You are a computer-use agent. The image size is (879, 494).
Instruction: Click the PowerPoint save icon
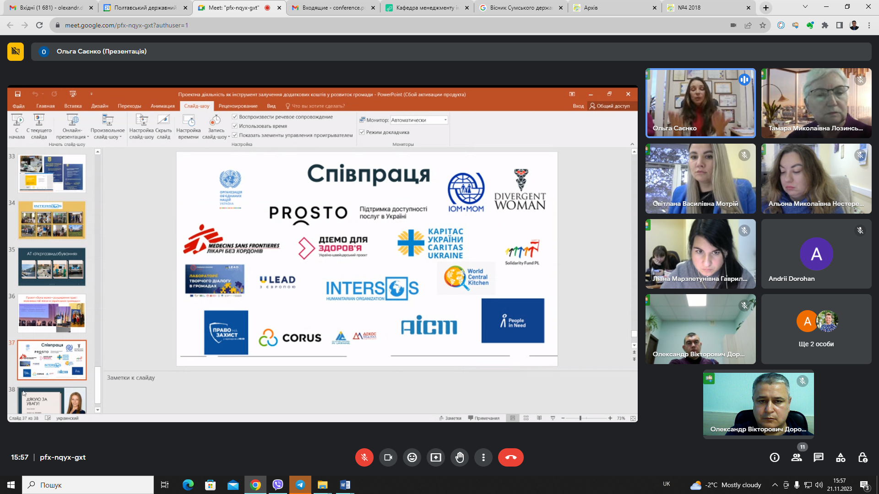[17, 94]
